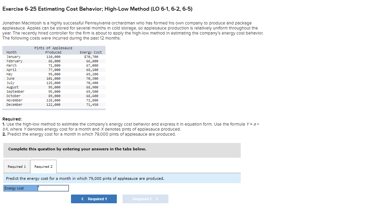Image resolution: width=385 pixels, height=221 pixels.
Task: Click the March energy cost 67,000
Action: pyautogui.click(x=92, y=66)
